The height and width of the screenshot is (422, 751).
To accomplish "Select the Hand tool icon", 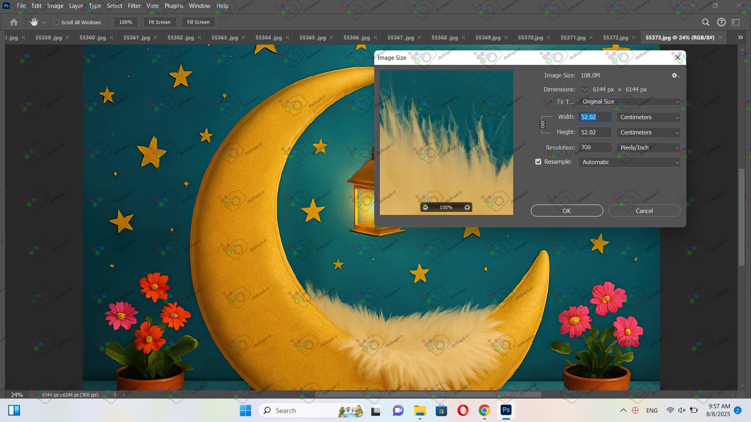I will 34,22.
